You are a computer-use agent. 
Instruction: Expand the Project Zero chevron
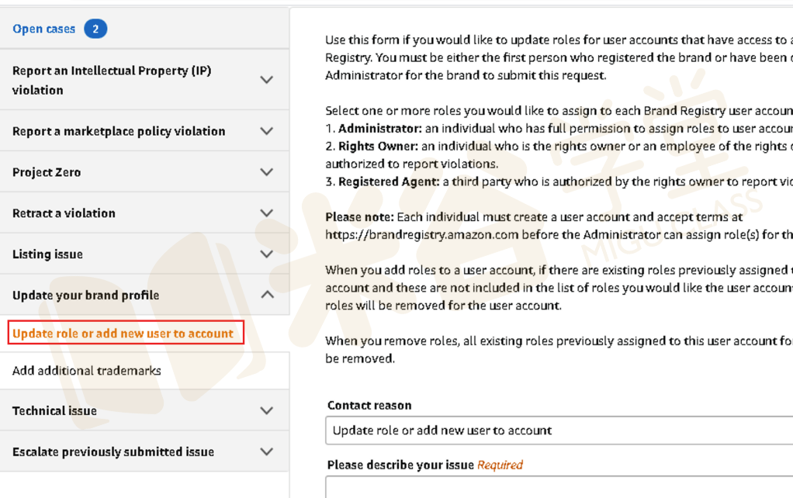click(x=267, y=172)
